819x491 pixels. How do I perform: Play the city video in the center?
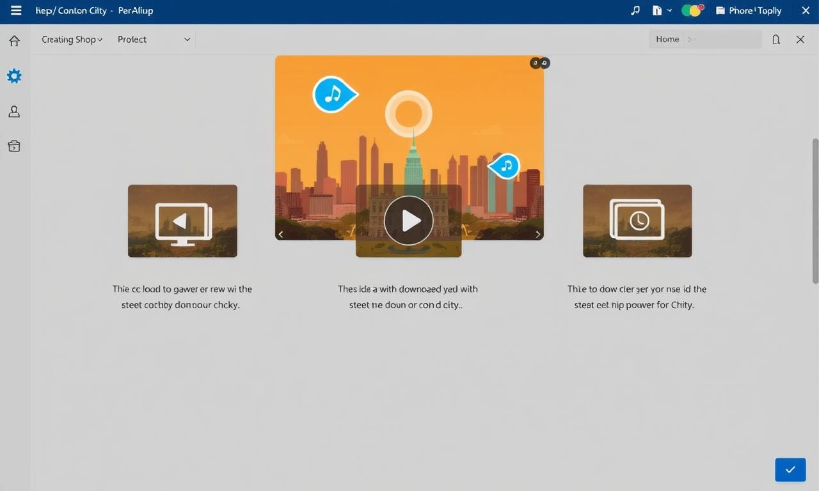click(408, 221)
